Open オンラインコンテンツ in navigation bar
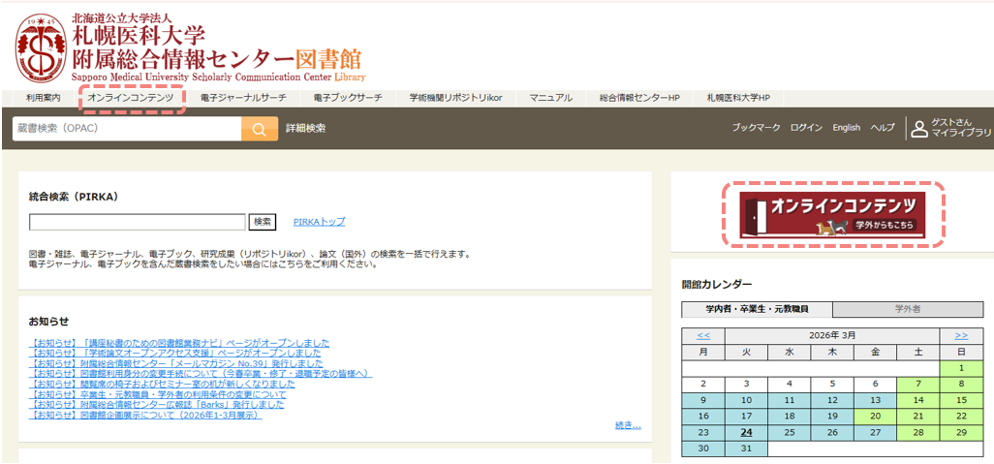Image resolution: width=994 pixels, height=464 pixels. 130,98
